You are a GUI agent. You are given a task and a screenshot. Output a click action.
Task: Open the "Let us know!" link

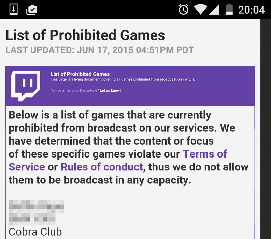(110, 91)
